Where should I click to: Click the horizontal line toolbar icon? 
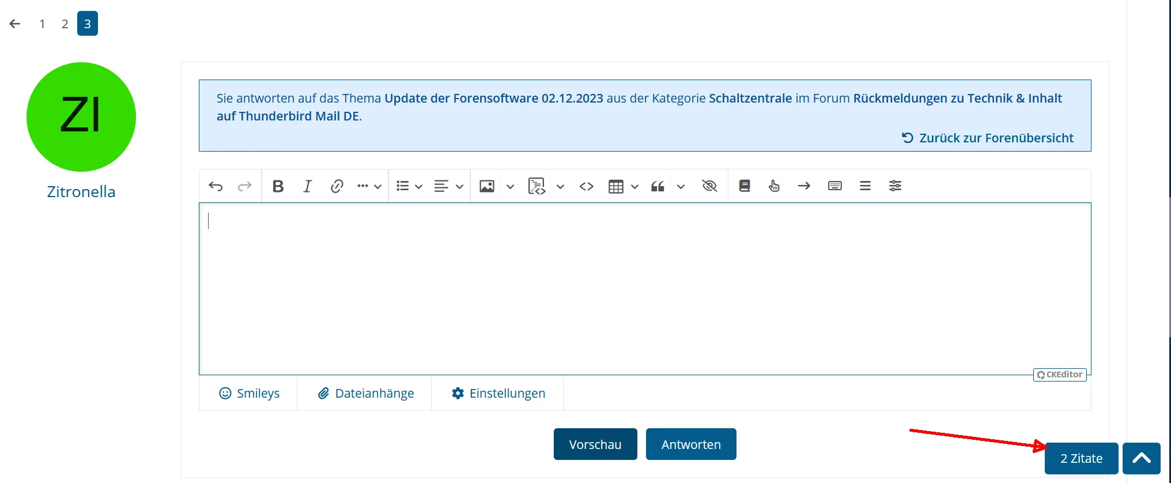coord(865,186)
